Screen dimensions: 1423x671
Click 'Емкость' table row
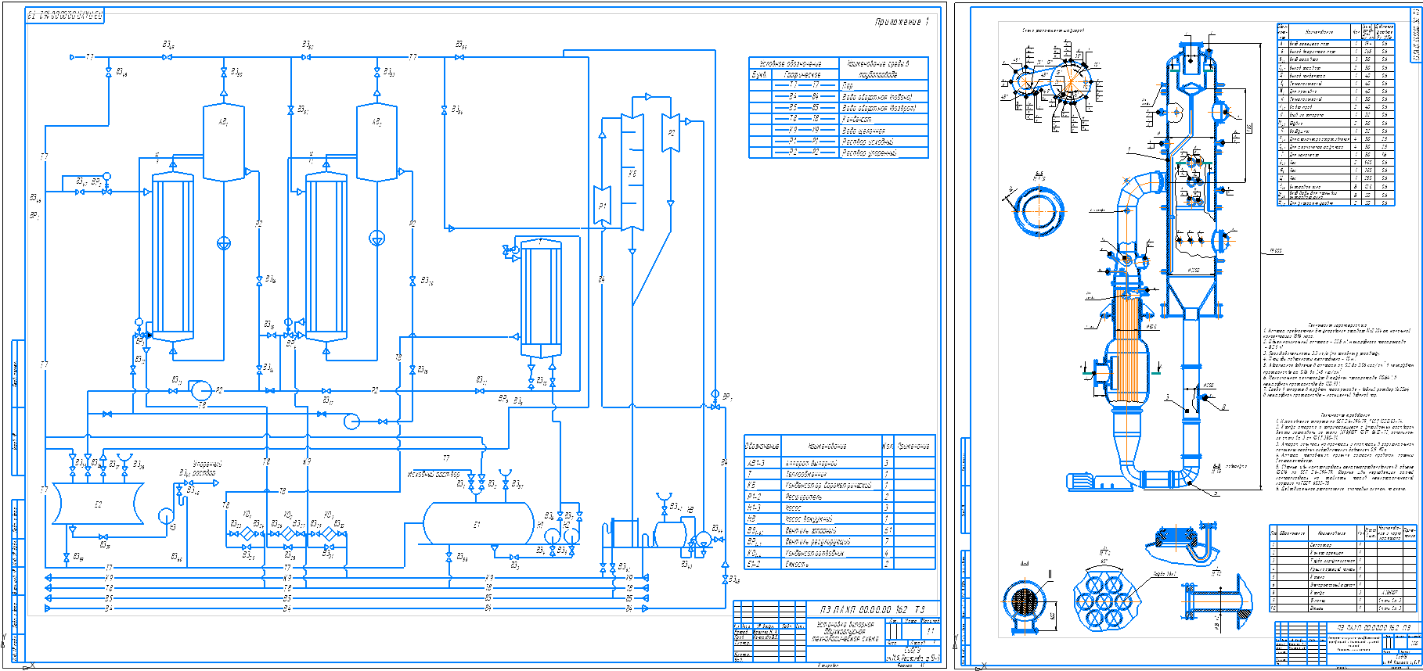(840, 564)
